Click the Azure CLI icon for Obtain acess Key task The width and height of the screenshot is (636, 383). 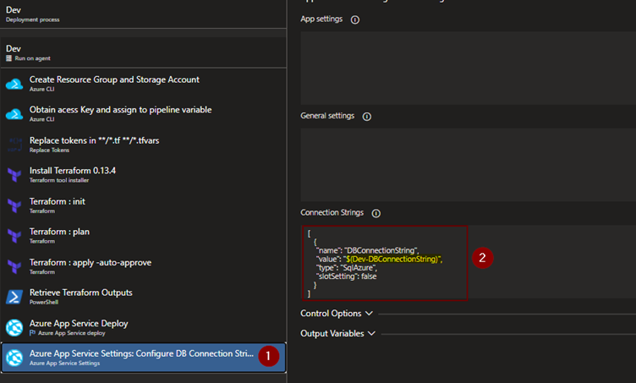click(x=14, y=114)
